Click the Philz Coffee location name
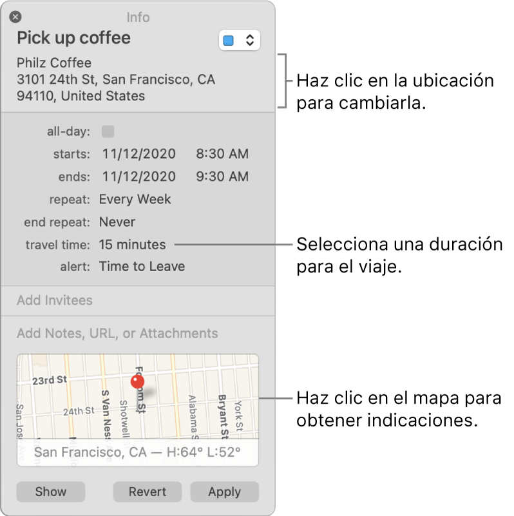 coord(54,62)
